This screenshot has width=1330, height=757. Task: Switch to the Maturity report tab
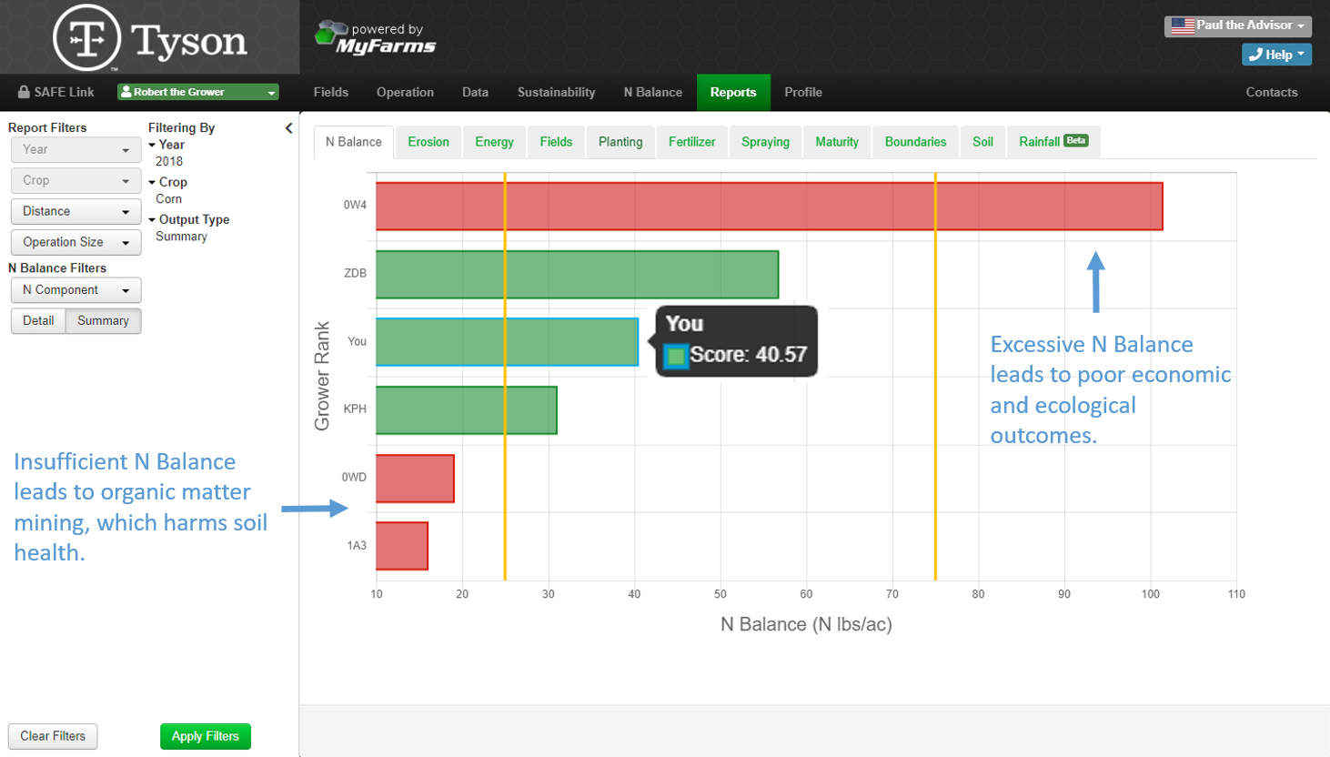coord(837,142)
